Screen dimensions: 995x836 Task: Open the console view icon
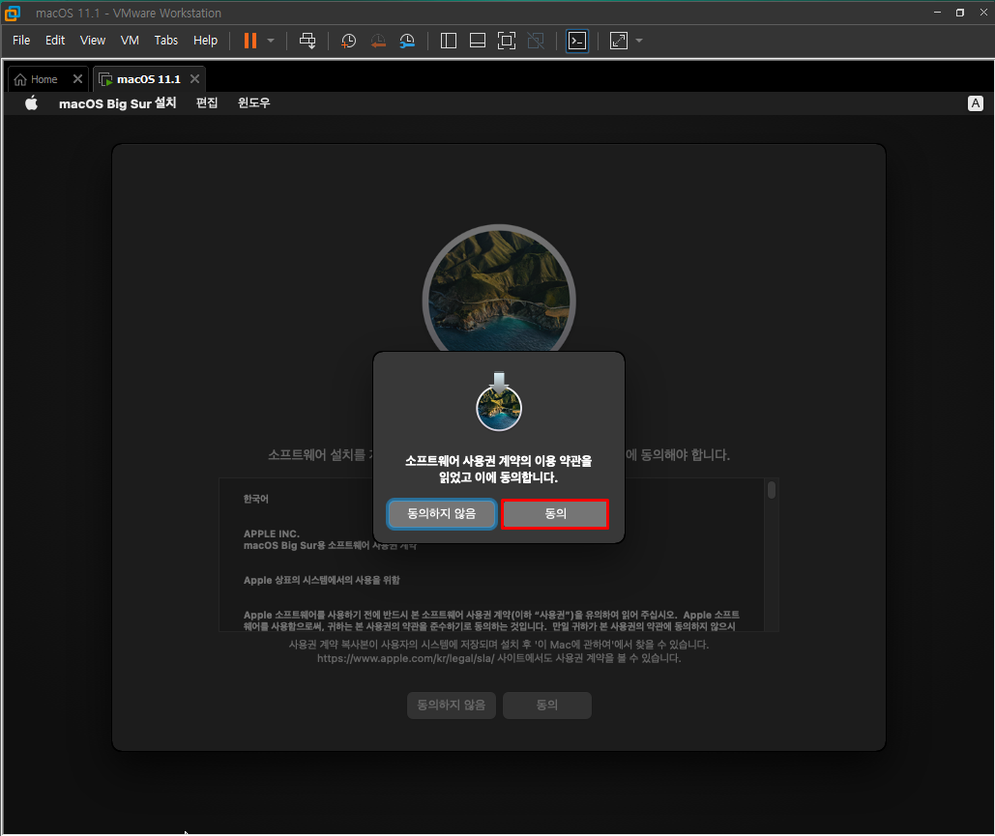(x=577, y=41)
